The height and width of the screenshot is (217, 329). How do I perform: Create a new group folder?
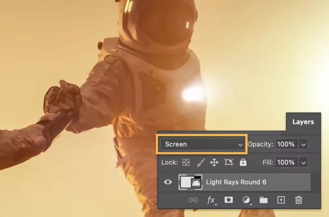[x=264, y=200]
